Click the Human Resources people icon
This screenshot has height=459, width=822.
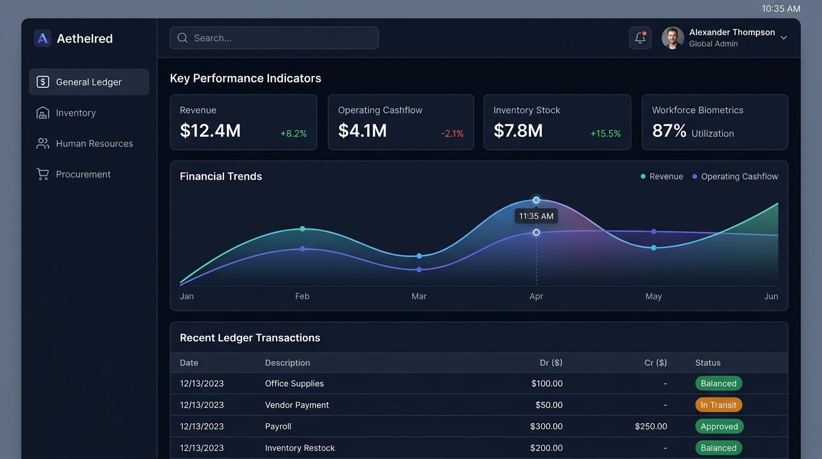click(x=42, y=143)
